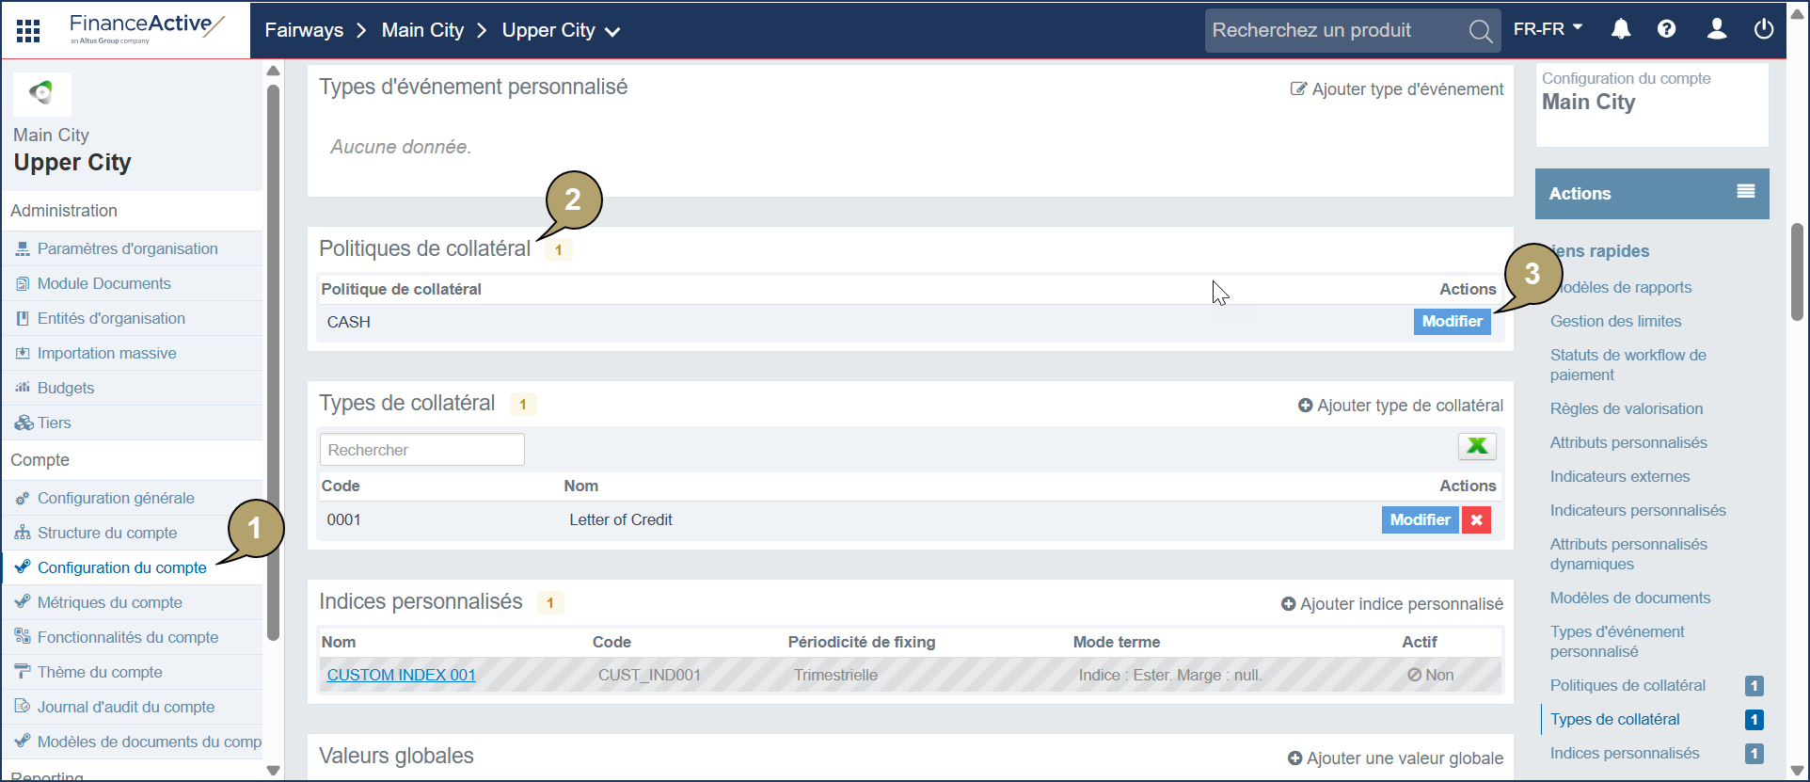Viewport: 1810px width, 782px height.
Task: Toggle the Actions panel menu icon
Action: click(1745, 192)
